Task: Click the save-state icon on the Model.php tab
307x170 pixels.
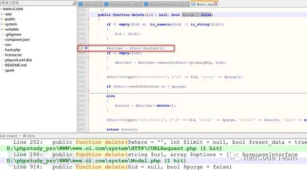Action: [x=193, y=4]
